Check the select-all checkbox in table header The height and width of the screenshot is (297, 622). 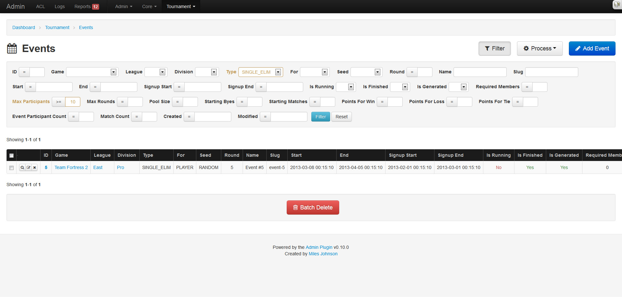(x=12, y=155)
